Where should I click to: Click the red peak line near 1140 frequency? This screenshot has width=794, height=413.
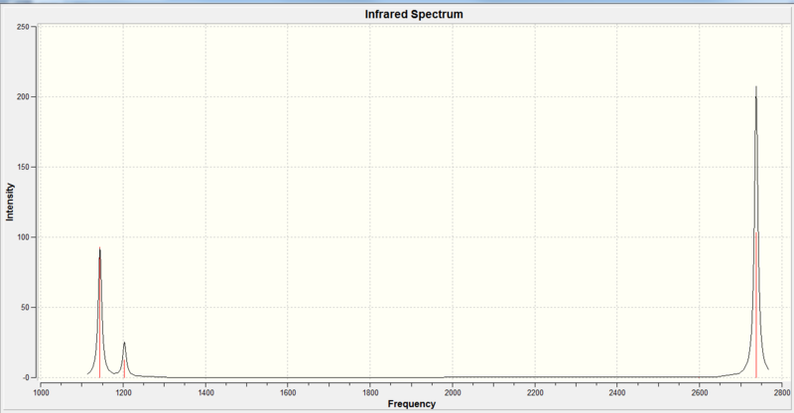(100, 312)
